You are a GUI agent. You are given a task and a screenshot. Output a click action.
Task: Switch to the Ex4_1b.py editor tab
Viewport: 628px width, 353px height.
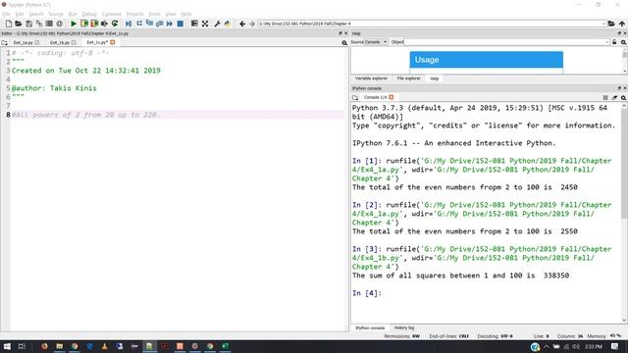tap(60, 42)
